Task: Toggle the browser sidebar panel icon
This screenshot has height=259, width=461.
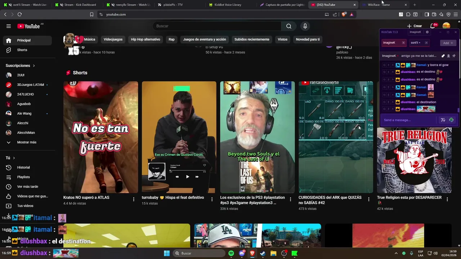Action: tap(427, 14)
